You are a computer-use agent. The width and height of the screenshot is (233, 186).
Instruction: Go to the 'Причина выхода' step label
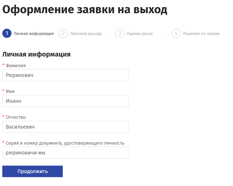[x=86, y=34]
